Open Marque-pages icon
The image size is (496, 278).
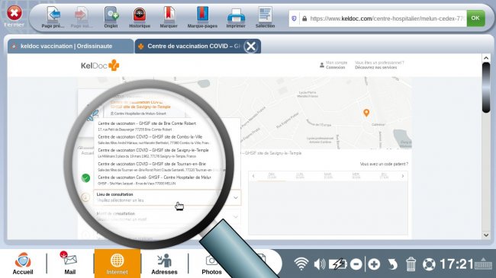tap(202, 14)
